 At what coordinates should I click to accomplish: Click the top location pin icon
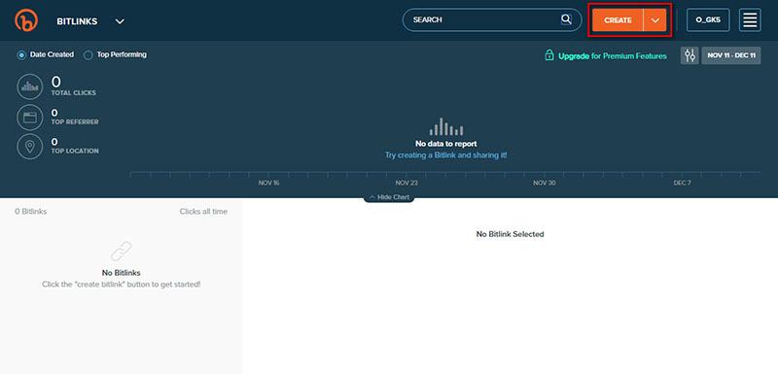coord(30,147)
